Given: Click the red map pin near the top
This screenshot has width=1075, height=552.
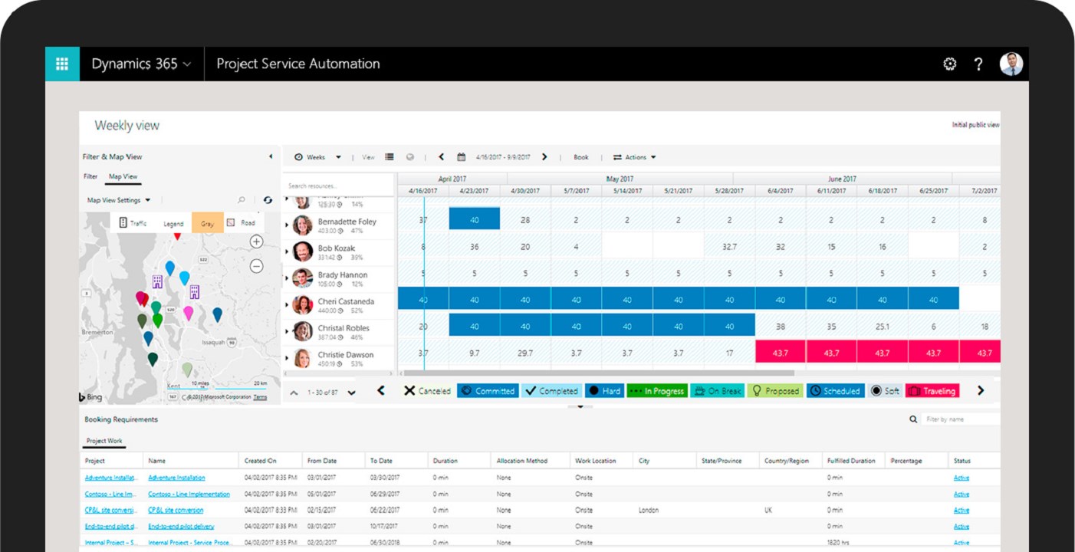Looking at the screenshot, I should pyautogui.click(x=177, y=236).
